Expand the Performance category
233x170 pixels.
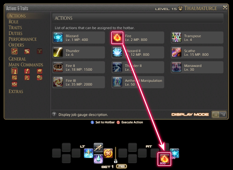pyautogui.click(x=23, y=39)
